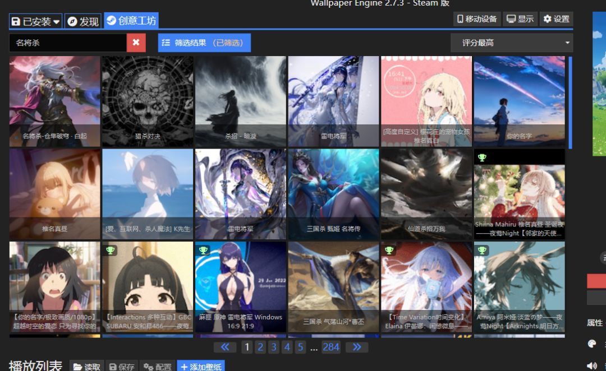Click the volume speaker icon
This screenshot has width=606, height=371.
[x=592, y=365]
